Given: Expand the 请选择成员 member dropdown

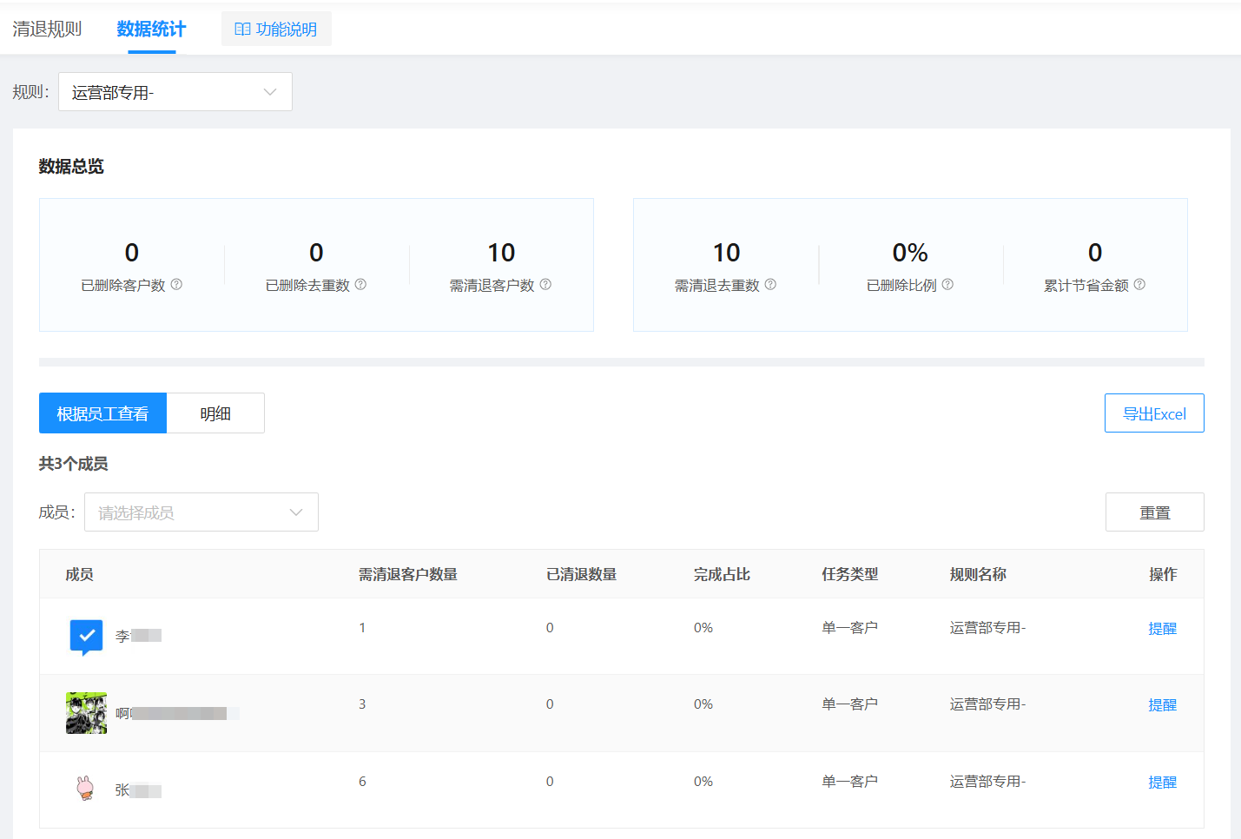Looking at the screenshot, I should coord(201,512).
